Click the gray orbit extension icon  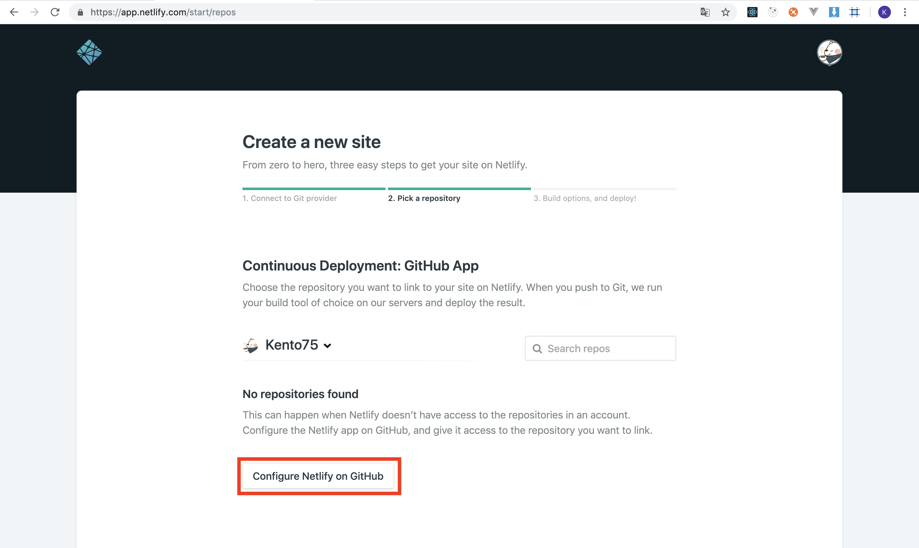(x=773, y=12)
